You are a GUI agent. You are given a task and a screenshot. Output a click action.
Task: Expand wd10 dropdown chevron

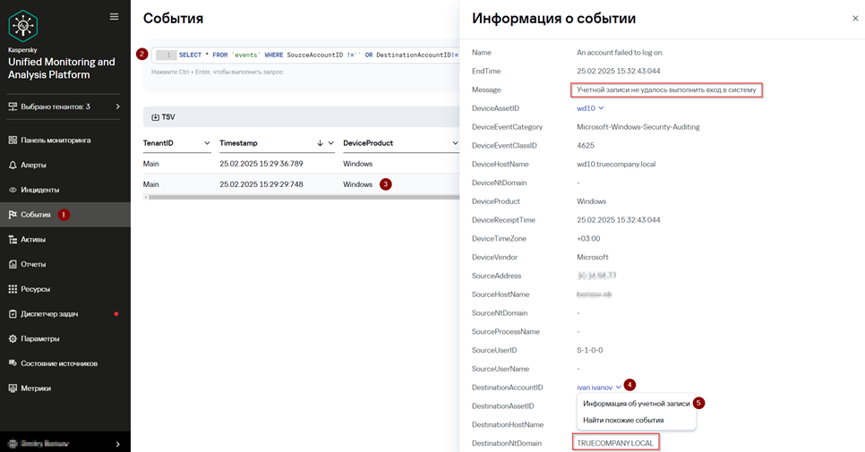point(602,108)
